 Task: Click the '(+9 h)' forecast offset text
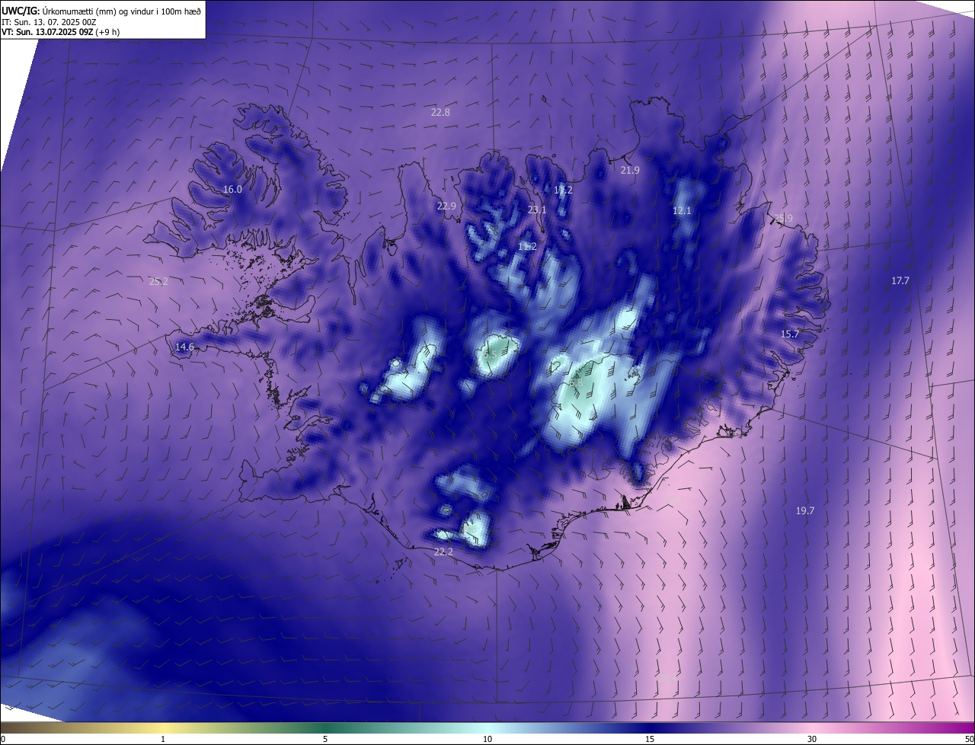(107, 32)
